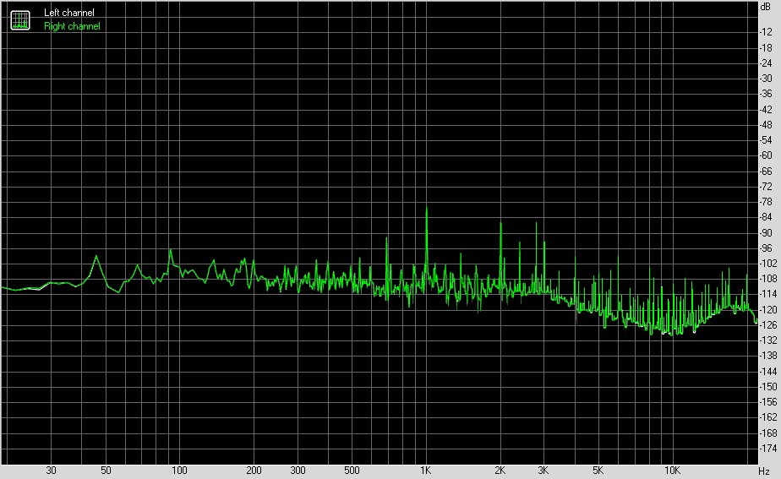Click the '-36' dB scale value
This screenshot has width=781, height=479.
766,94
